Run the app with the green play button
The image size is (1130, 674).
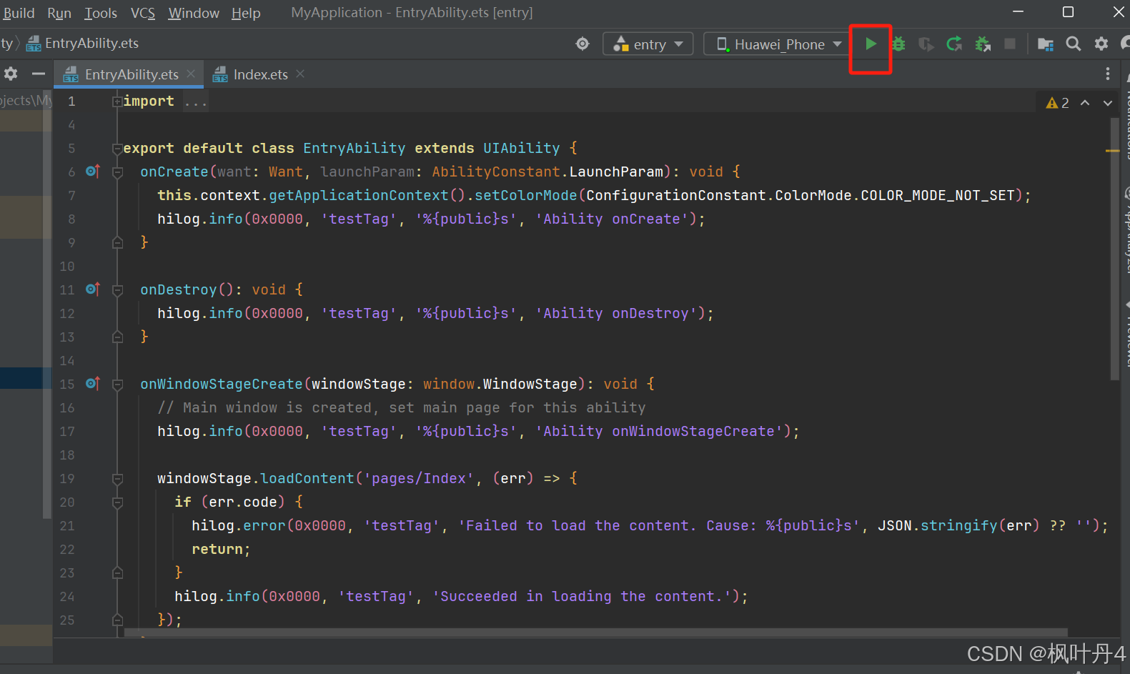(870, 44)
